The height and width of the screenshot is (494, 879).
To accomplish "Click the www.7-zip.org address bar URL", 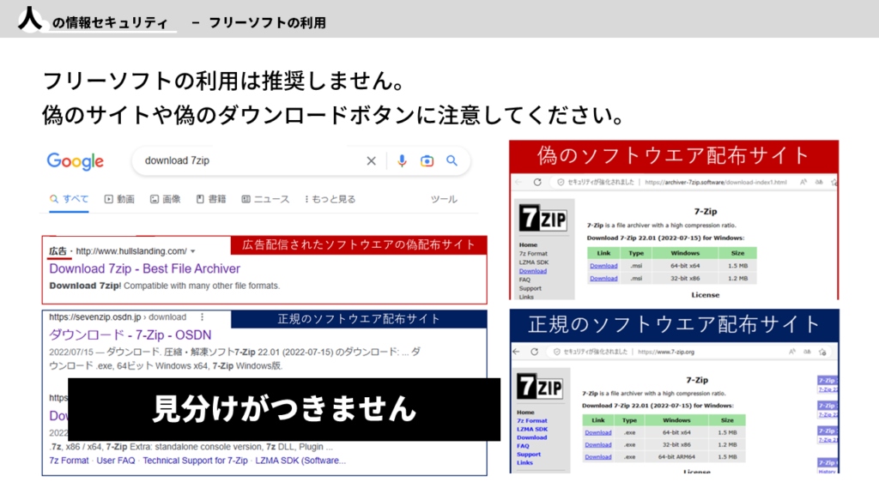I will tap(666, 352).
